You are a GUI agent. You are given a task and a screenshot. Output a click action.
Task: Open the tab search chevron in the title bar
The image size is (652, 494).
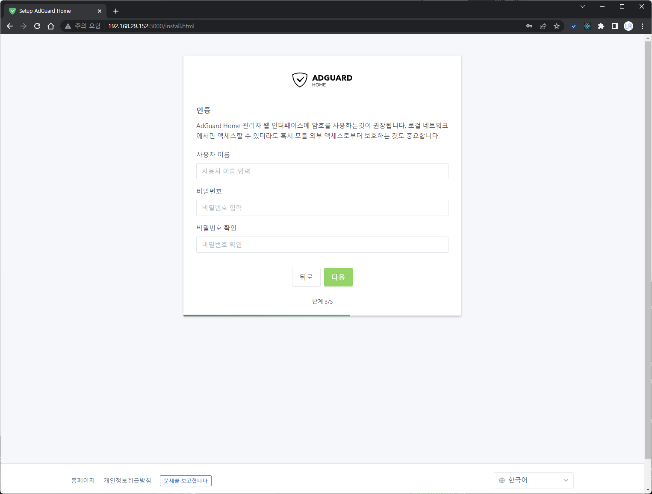pyautogui.click(x=583, y=6)
